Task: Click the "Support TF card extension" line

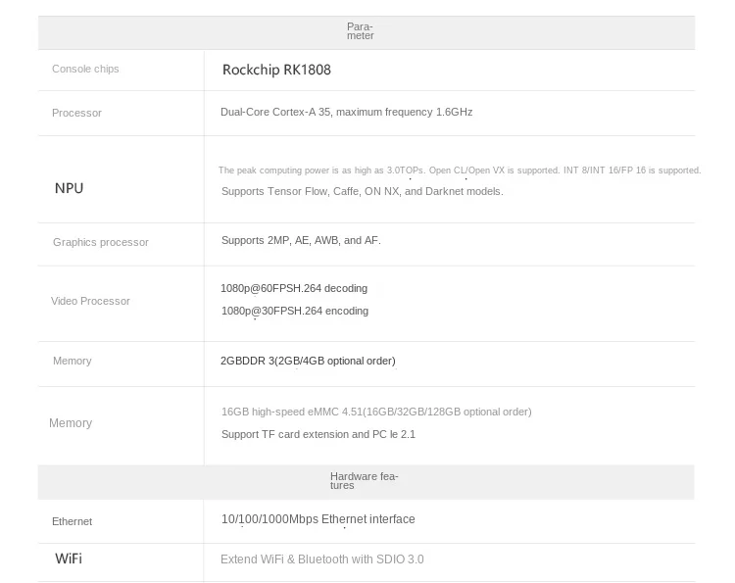Action: pyautogui.click(x=318, y=434)
